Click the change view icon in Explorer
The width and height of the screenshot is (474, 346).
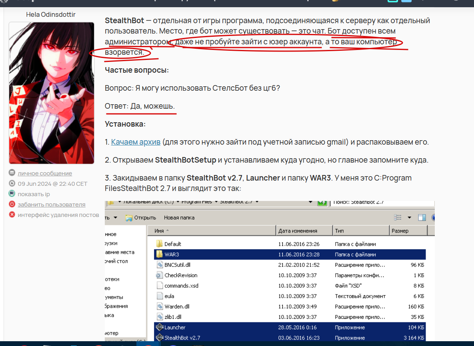(398, 217)
